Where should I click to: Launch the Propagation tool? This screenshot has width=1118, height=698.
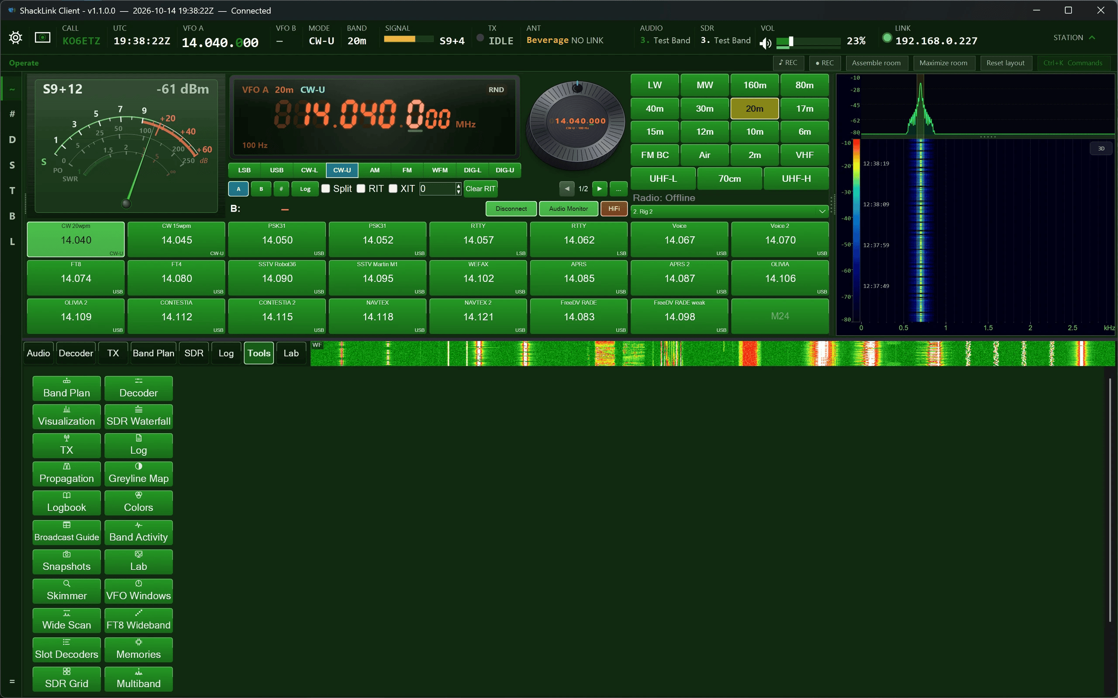point(66,474)
